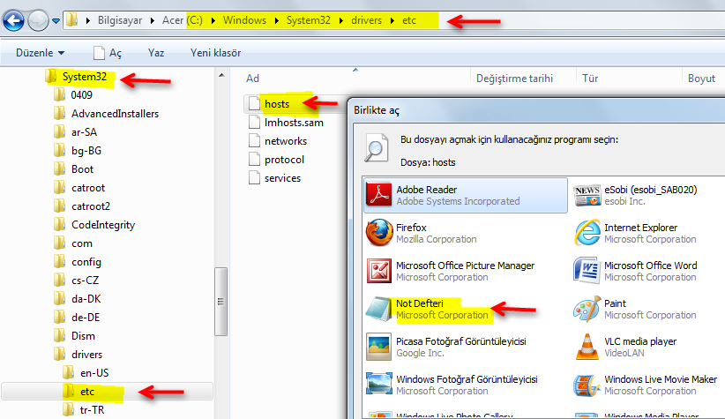
Task: Click the Yaz toolbar button
Action: (x=156, y=53)
